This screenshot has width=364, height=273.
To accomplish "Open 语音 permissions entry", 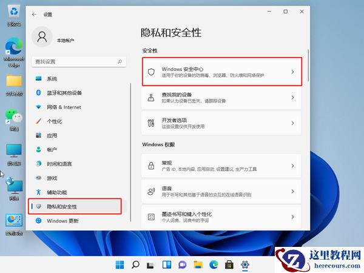I will pos(221,191).
